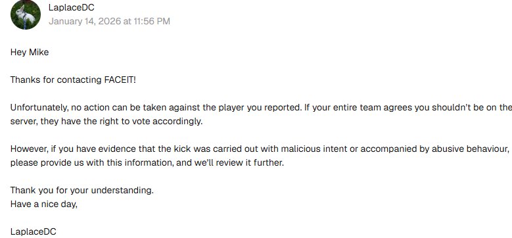Select the January 14, 2026 timestamp

click(x=109, y=21)
